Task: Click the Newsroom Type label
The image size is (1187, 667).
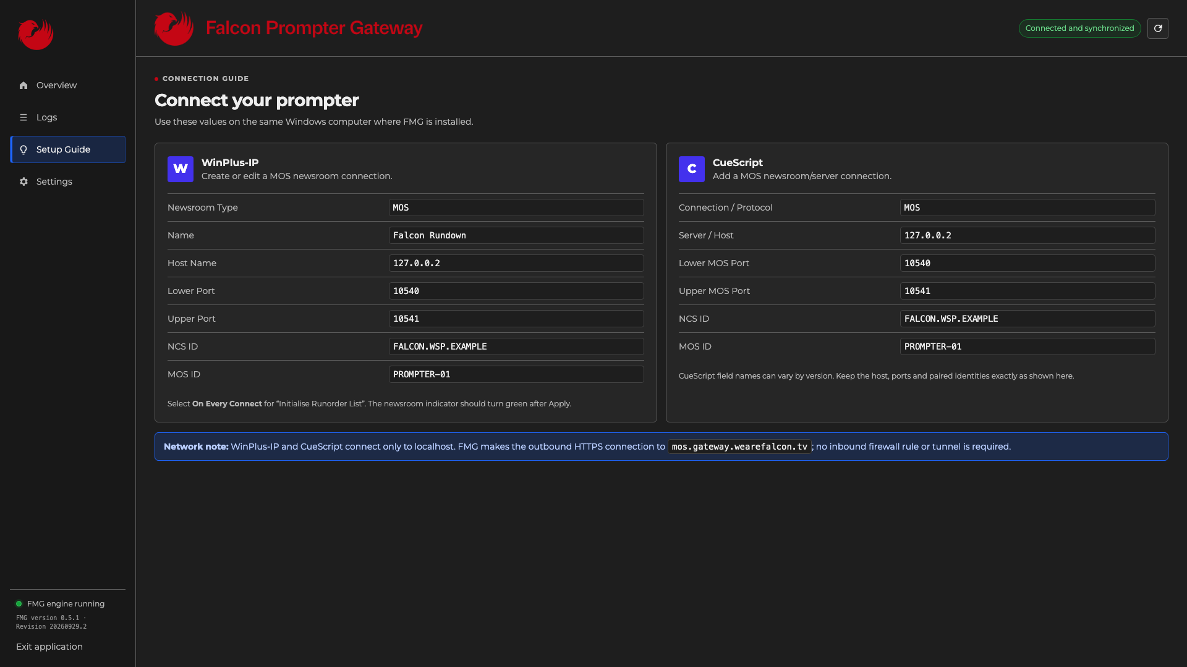Action: [x=203, y=208]
